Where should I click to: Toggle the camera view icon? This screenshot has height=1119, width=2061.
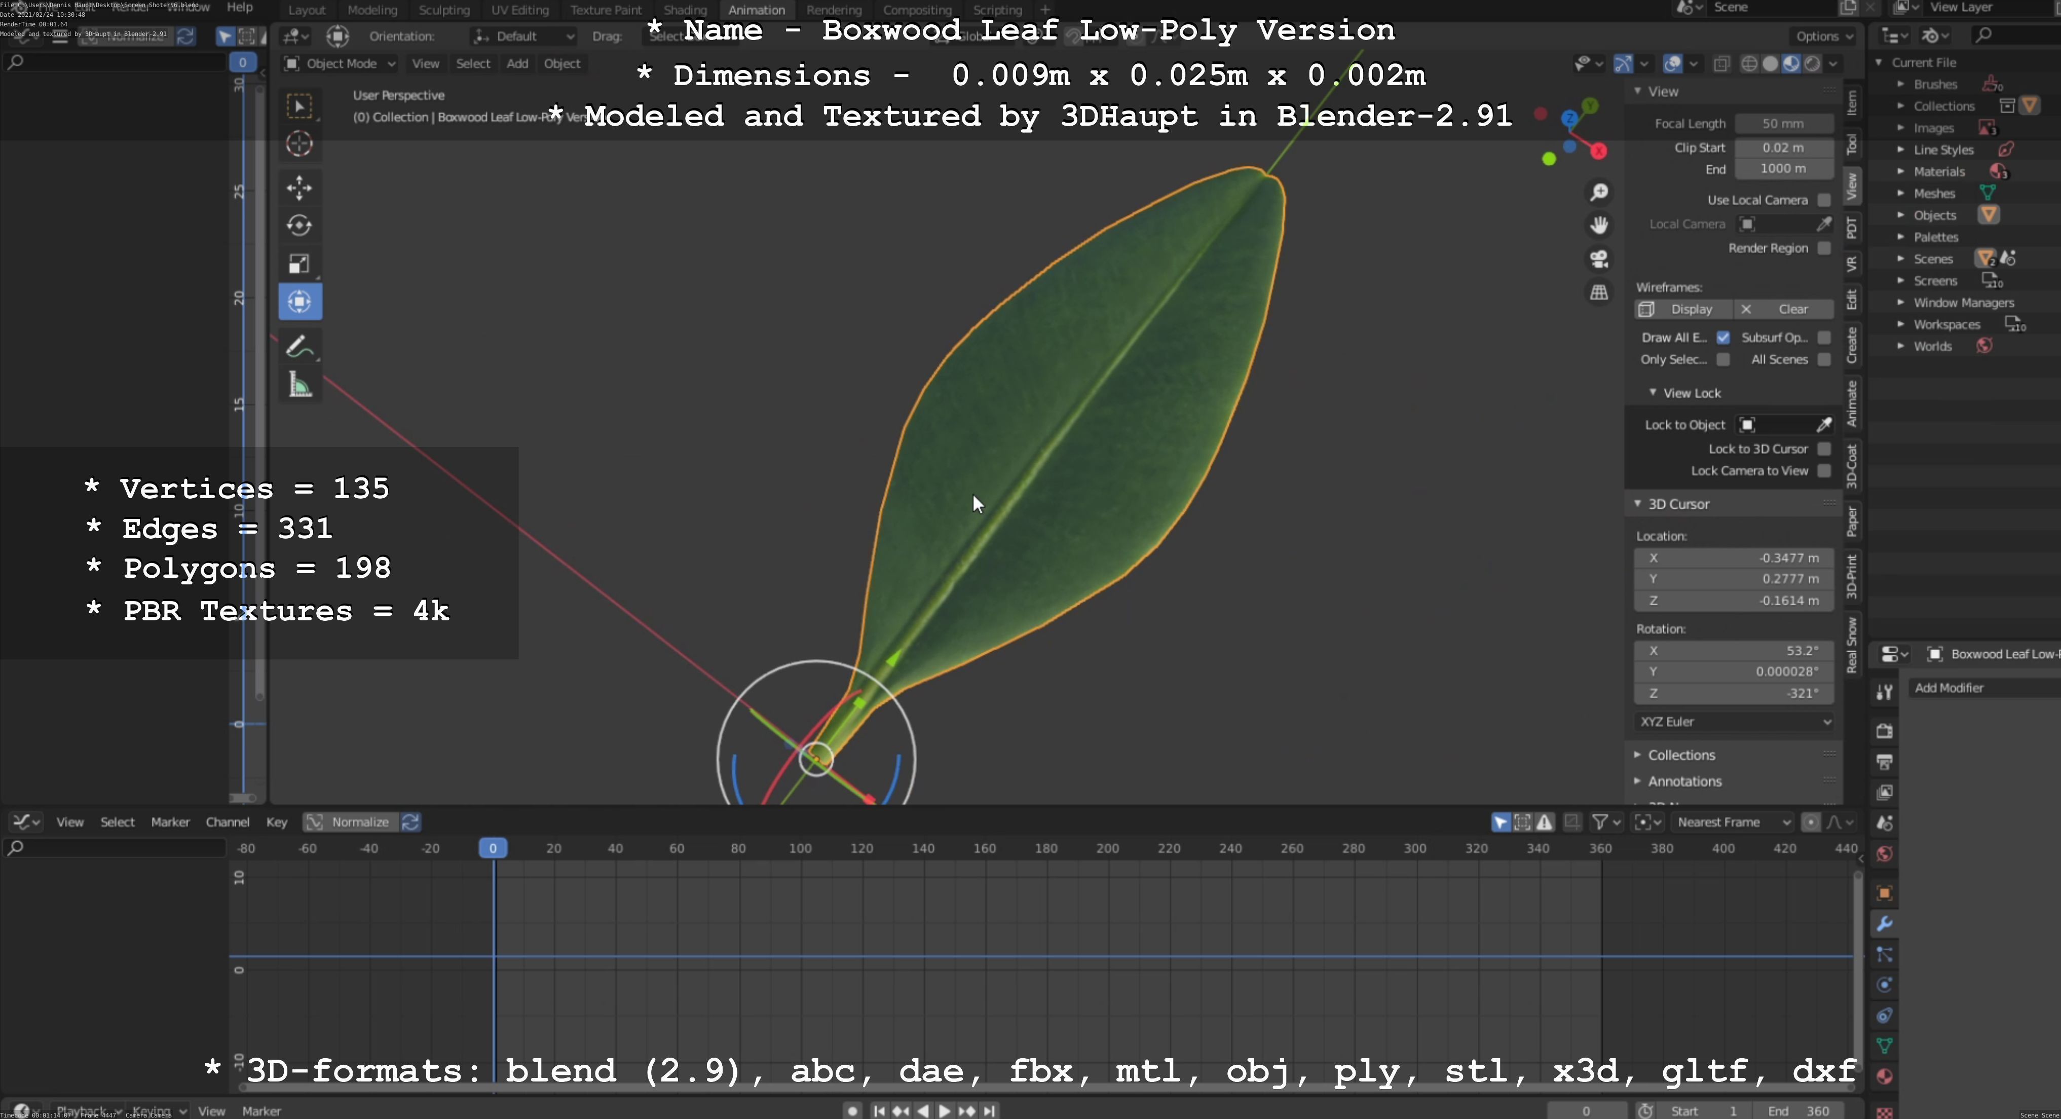click(1599, 259)
